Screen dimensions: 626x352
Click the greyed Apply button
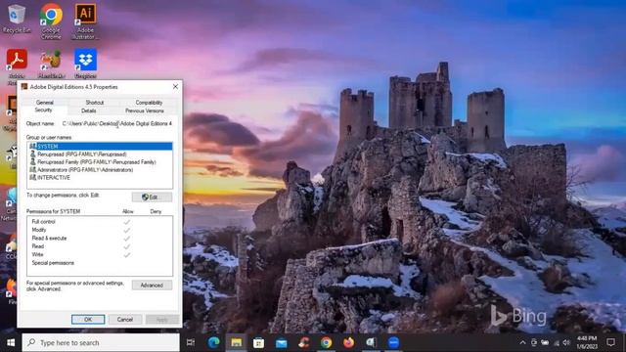click(x=161, y=320)
